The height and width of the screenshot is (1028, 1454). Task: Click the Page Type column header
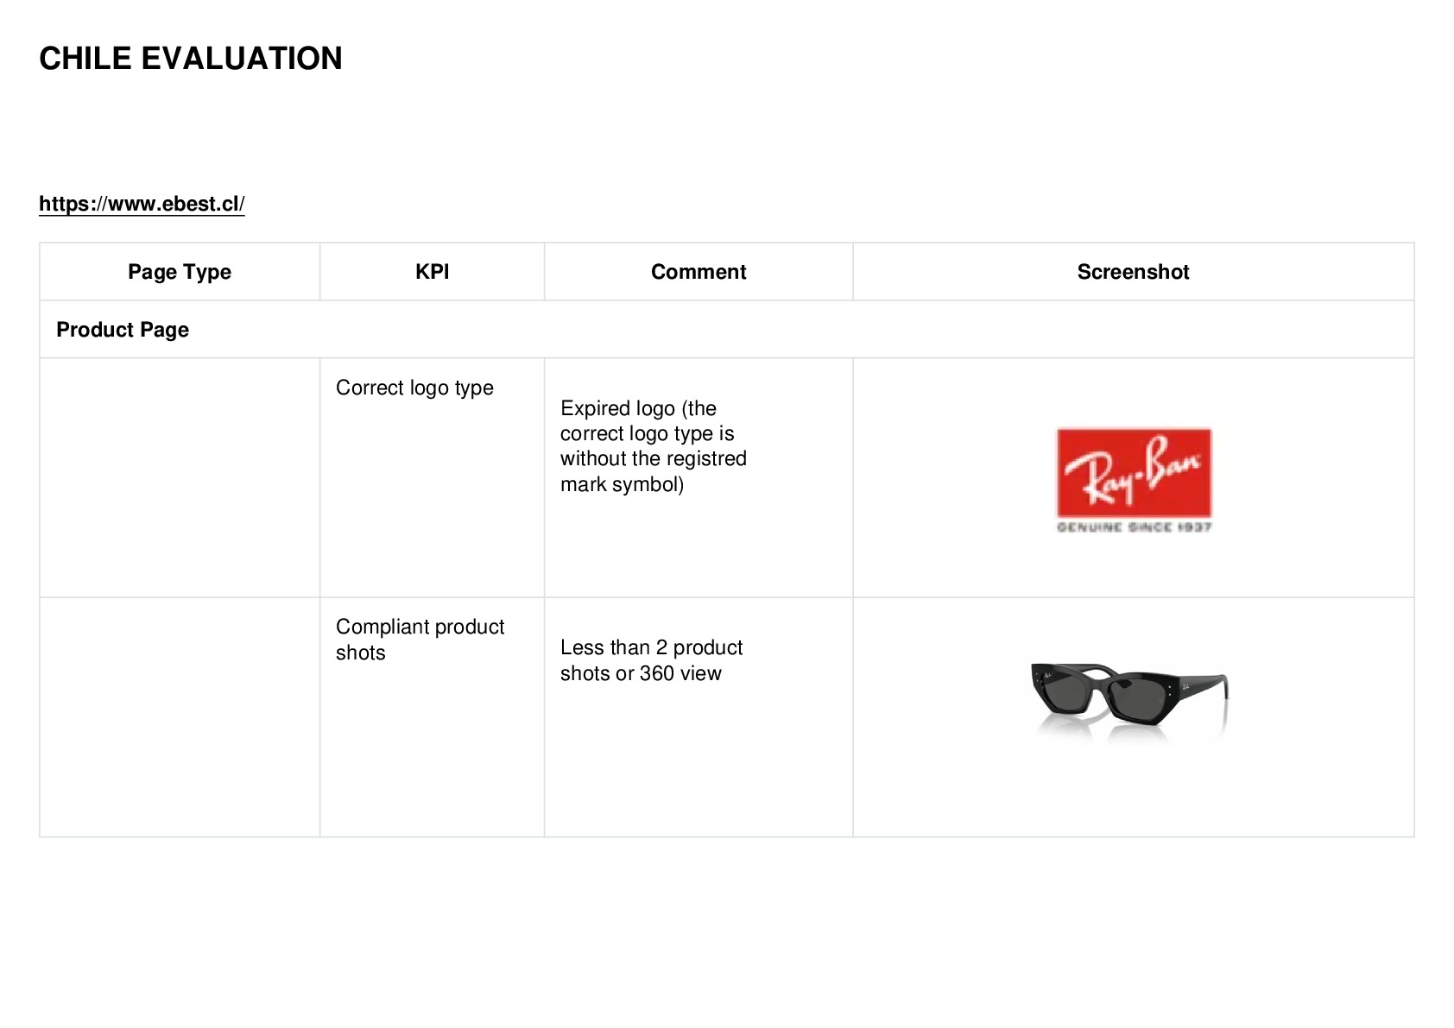click(x=180, y=272)
